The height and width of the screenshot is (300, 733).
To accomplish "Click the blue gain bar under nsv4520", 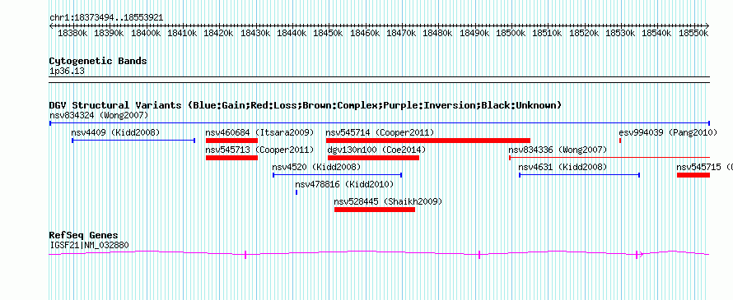I will [x=338, y=175].
